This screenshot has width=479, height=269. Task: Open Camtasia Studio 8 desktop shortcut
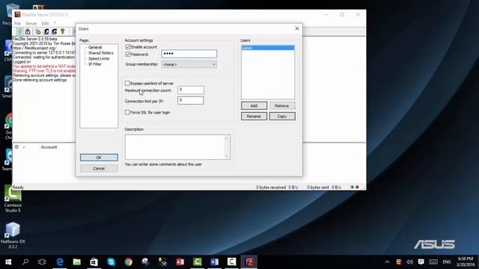13,200
